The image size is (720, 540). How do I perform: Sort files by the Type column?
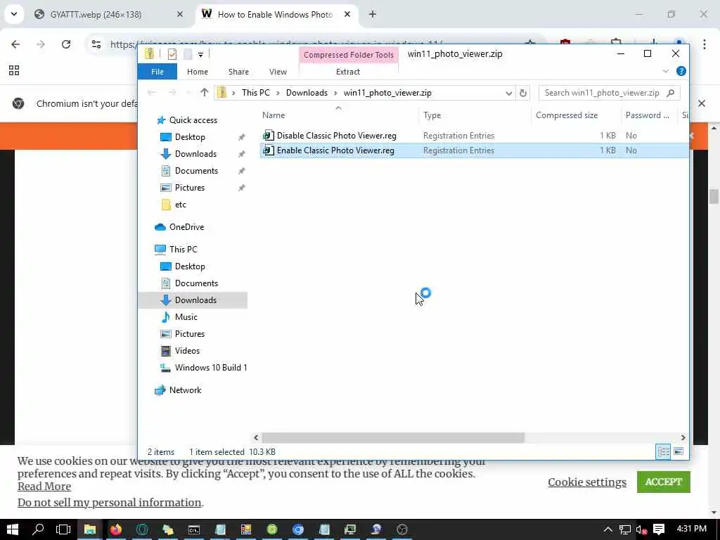(x=432, y=115)
